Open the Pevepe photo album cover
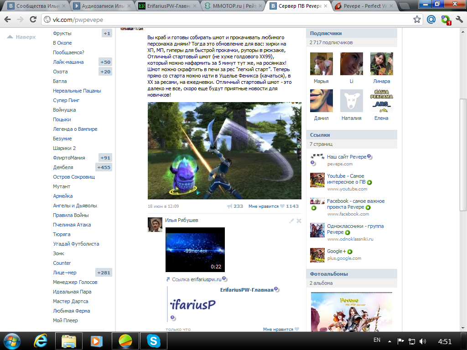 352,312
